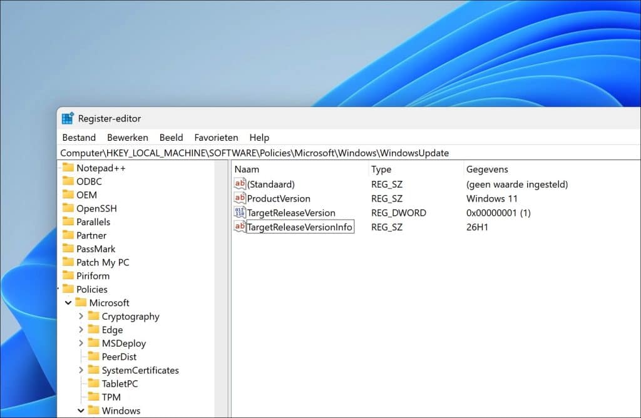
Task: Select the OEM folder icon
Action: click(68, 195)
